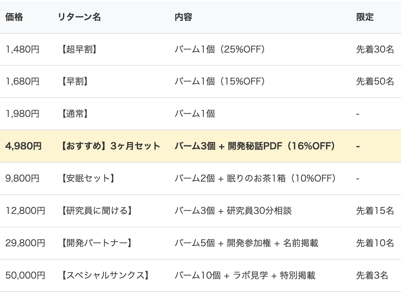Select the 【研究員に聞ける】 return name
This screenshot has width=401, height=292.
click(97, 211)
